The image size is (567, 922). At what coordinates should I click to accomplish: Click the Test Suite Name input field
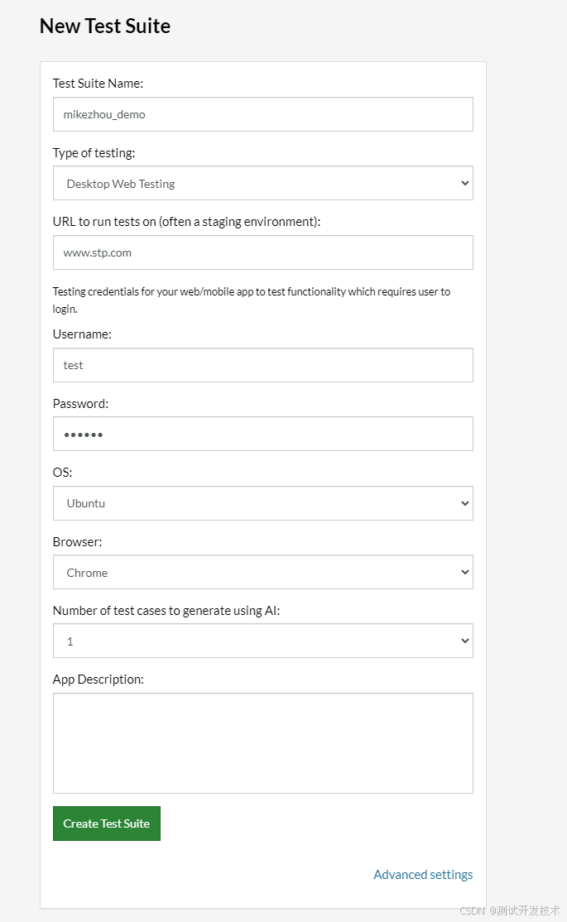[263, 114]
